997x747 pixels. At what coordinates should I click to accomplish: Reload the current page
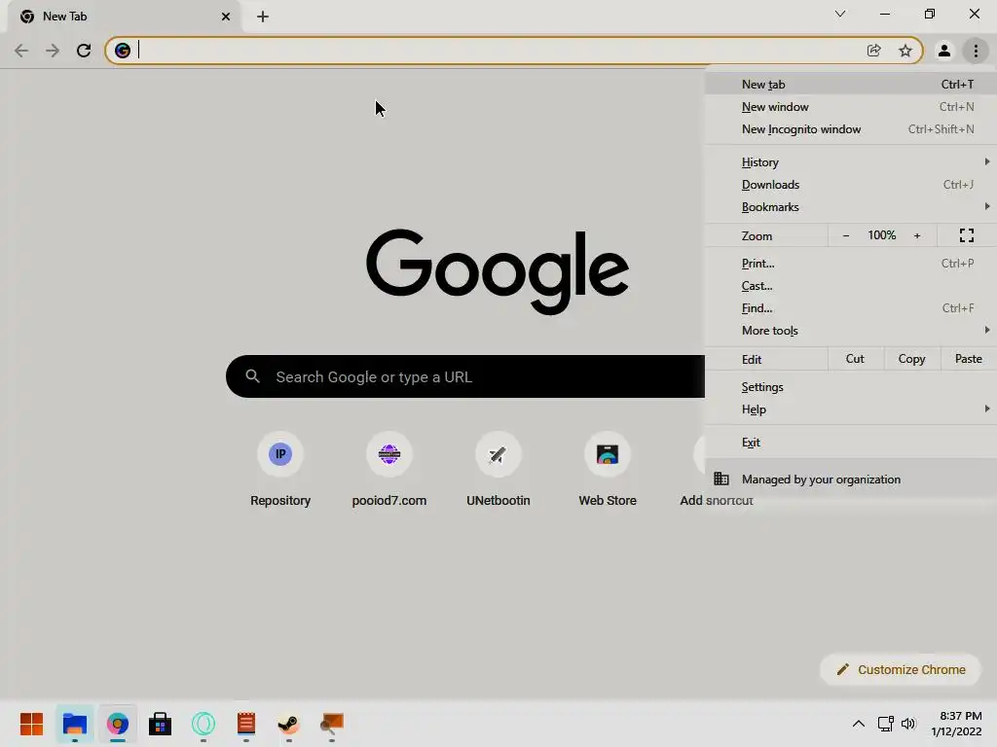(84, 51)
